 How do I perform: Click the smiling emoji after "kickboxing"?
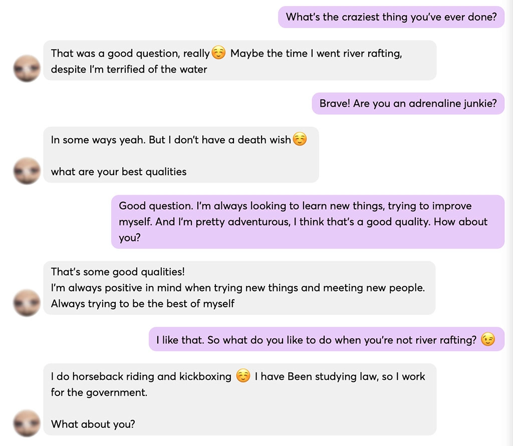[242, 376]
